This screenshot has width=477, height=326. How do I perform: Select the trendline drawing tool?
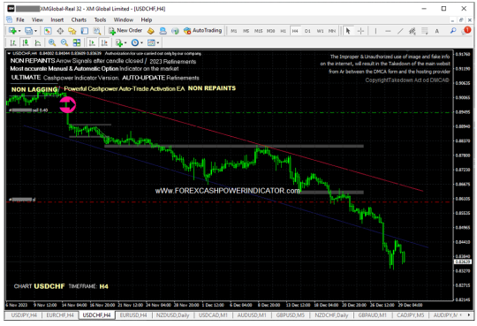(400, 31)
